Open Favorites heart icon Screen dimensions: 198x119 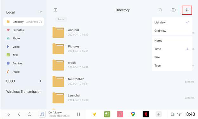pos(8,30)
